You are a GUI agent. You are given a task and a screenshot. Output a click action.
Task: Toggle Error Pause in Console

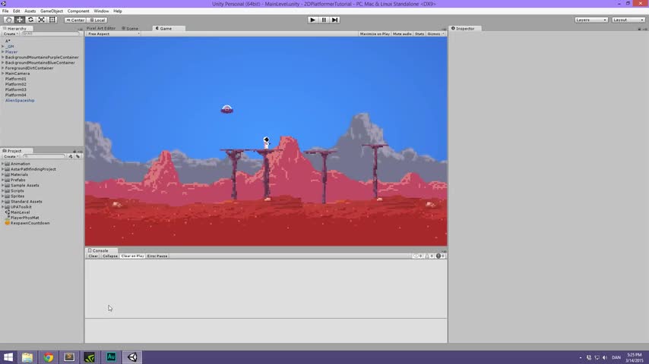click(157, 256)
